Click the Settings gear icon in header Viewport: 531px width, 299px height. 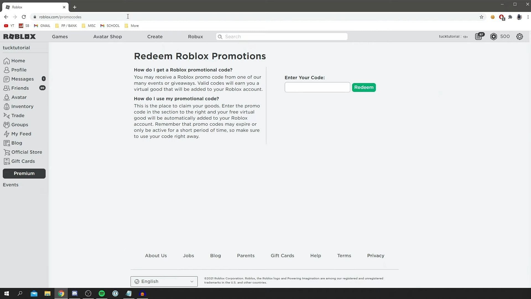[519, 37]
